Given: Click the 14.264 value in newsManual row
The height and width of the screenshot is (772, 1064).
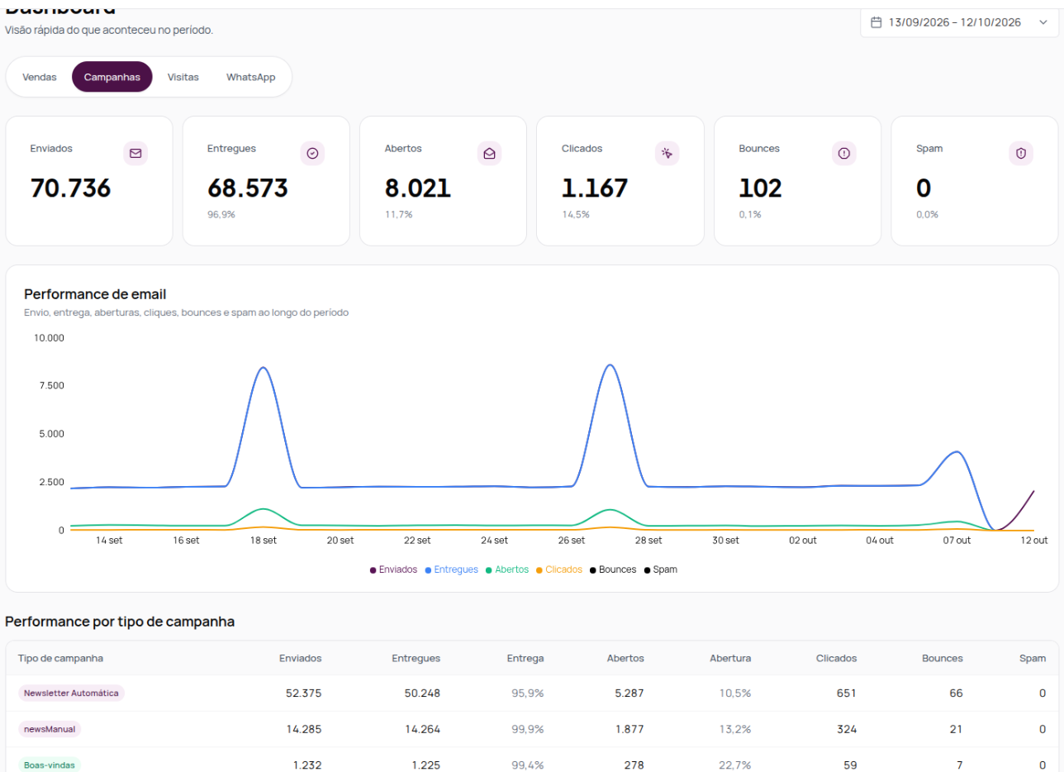Looking at the screenshot, I should (x=422, y=729).
